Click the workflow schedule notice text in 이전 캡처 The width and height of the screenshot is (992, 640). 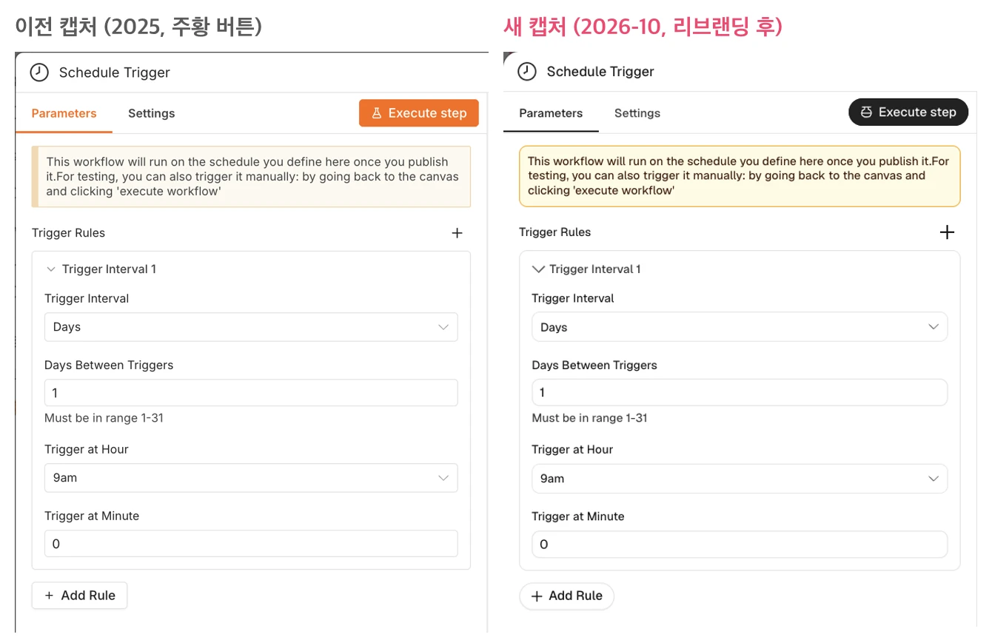pos(251,177)
